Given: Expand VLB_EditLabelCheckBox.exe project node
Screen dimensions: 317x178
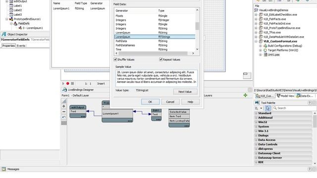Looking at the screenshot, I should click(x=256, y=14).
